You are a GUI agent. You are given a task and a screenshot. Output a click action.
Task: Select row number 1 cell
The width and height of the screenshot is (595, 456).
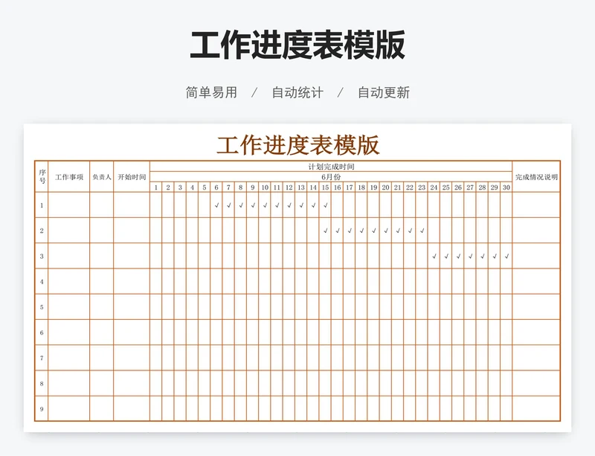(42, 205)
